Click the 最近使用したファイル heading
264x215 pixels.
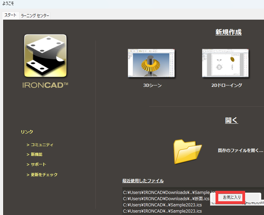pos(143,181)
